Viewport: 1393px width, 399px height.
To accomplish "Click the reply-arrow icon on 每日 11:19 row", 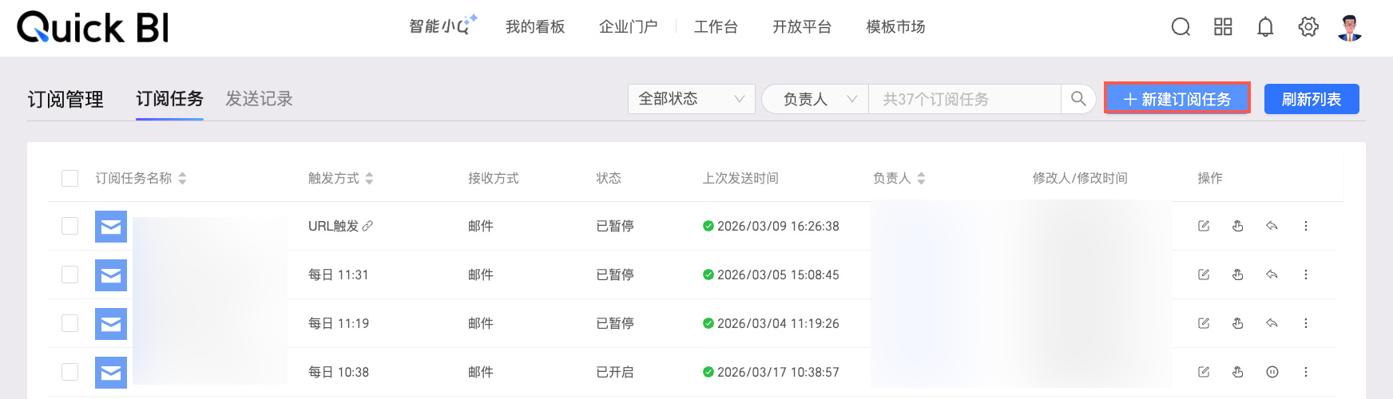I will (x=1272, y=323).
